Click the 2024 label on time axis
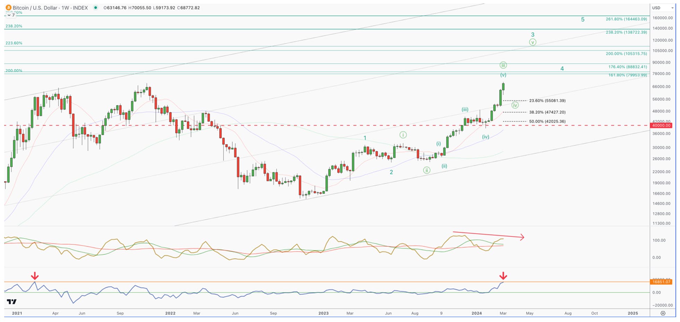The width and height of the screenshot is (680, 322). (x=476, y=313)
